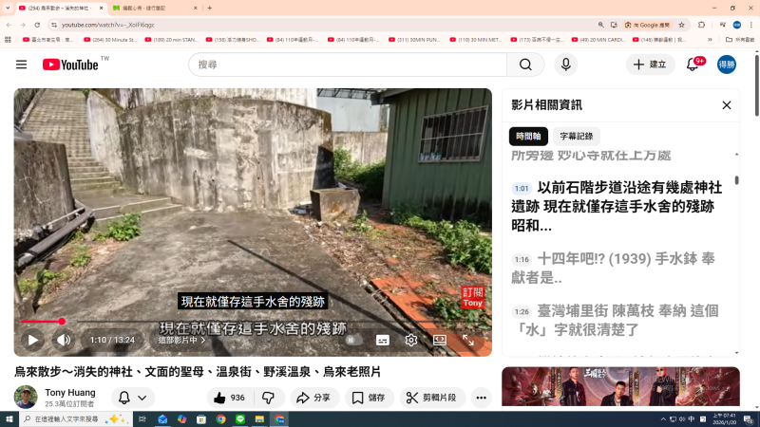This screenshot has width=760, height=427.
Task: Toggle the autoplay switch in player
Action: [352, 340]
